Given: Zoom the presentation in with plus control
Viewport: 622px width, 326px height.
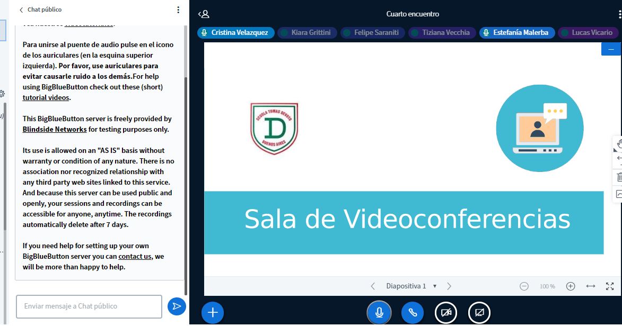Looking at the screenshot, I should point(571,286).
